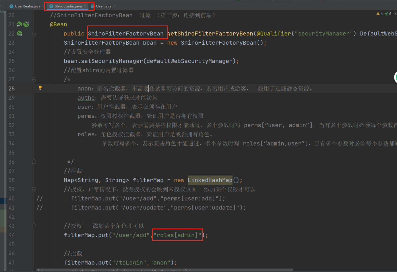
Task: Close the User.java tab
Action: [115, 6]
